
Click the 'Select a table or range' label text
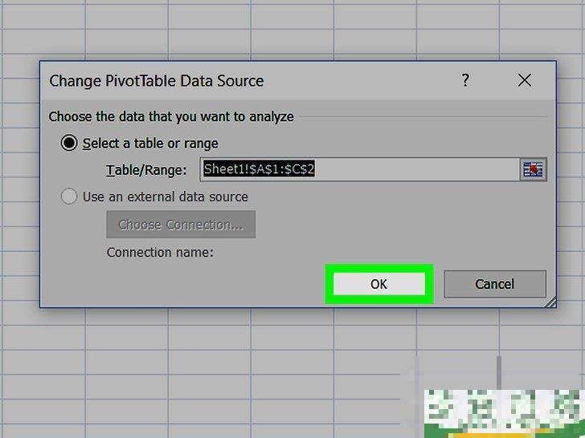150,143
